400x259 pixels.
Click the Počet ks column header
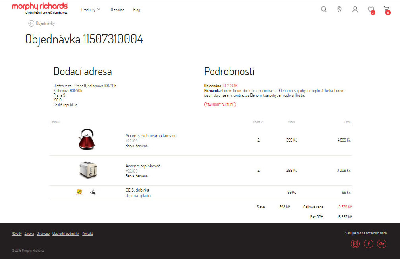259,122
